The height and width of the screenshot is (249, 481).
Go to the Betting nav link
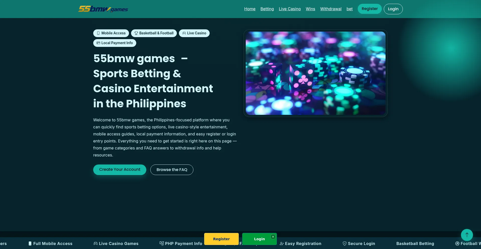pyautogui.click(x=267, y=9)
